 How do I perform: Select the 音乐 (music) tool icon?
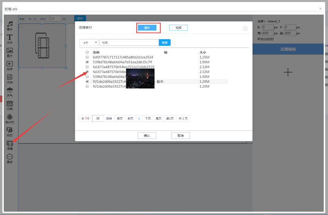pyautogui.click(x=10, y=25)
